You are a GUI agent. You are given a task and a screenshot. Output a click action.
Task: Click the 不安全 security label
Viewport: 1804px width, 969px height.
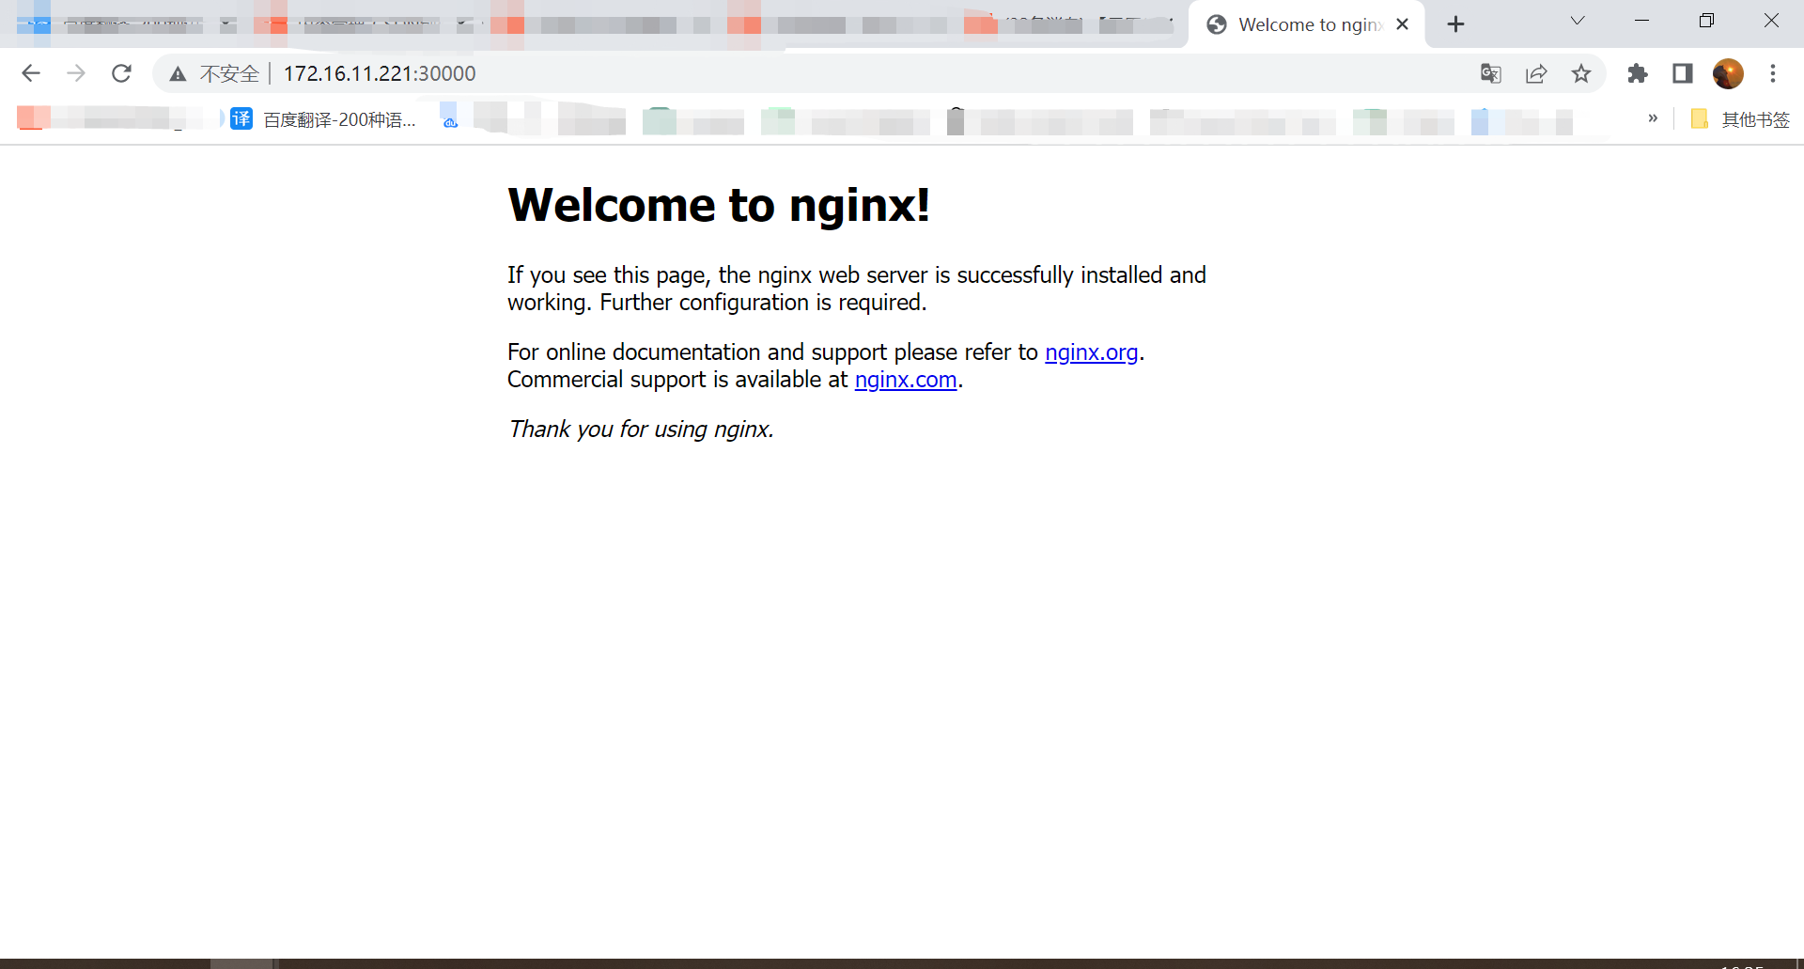(229, 73)
